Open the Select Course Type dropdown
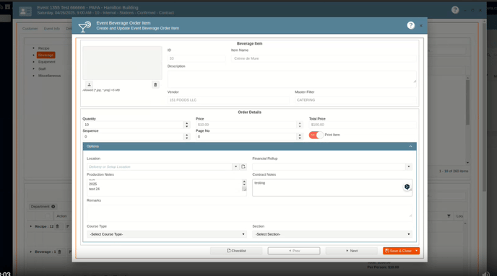Image resolution: width=497 pixels, height=276 pixels. tap(167, 234)
